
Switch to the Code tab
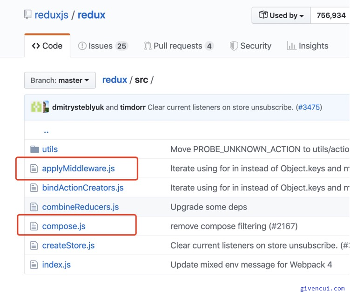click(47, 46)
